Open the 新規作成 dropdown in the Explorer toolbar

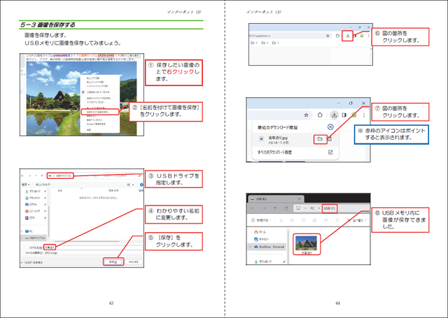261,220
